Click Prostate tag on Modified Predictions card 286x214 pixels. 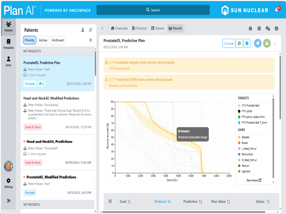(30, 193)
